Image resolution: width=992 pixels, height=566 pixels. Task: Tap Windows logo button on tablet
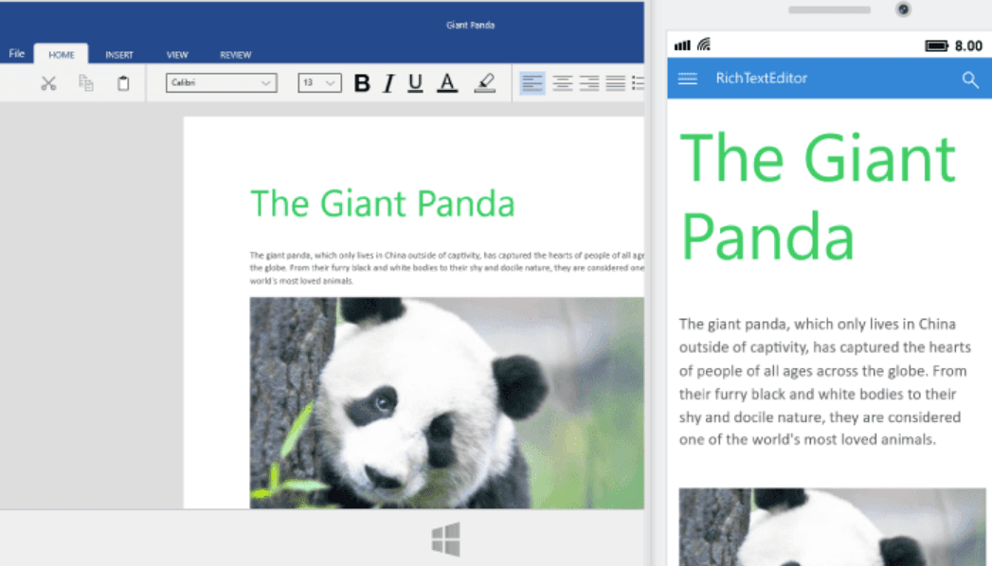coord(446,539)
